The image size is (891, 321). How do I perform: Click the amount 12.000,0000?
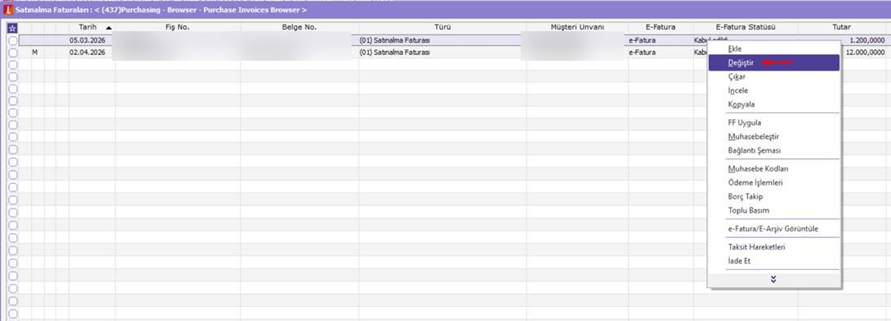click(866, 53)
